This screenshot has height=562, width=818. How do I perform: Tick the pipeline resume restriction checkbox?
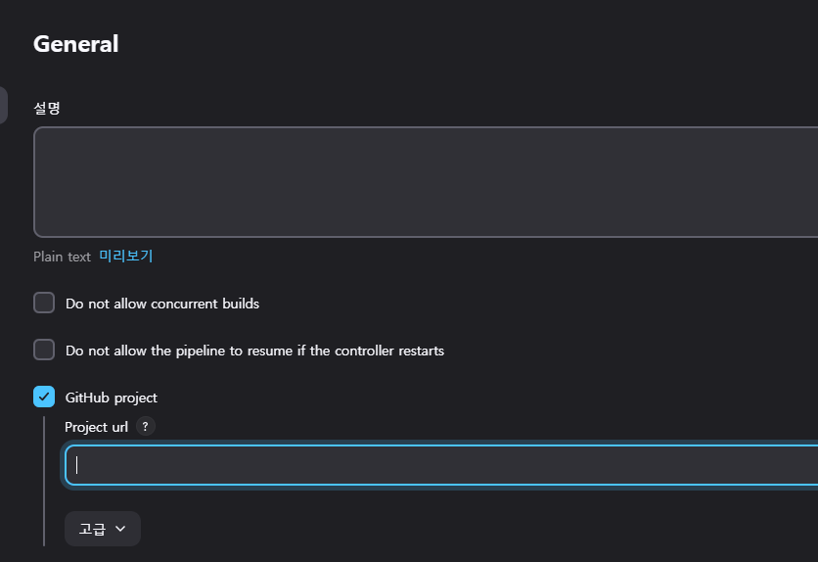tap(44, 350)
